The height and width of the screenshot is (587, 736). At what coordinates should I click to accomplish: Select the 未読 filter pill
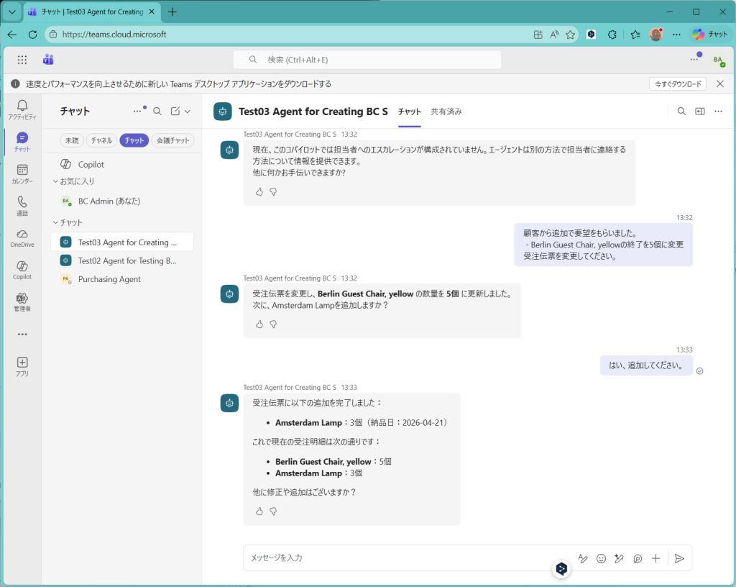coord(72,141)
